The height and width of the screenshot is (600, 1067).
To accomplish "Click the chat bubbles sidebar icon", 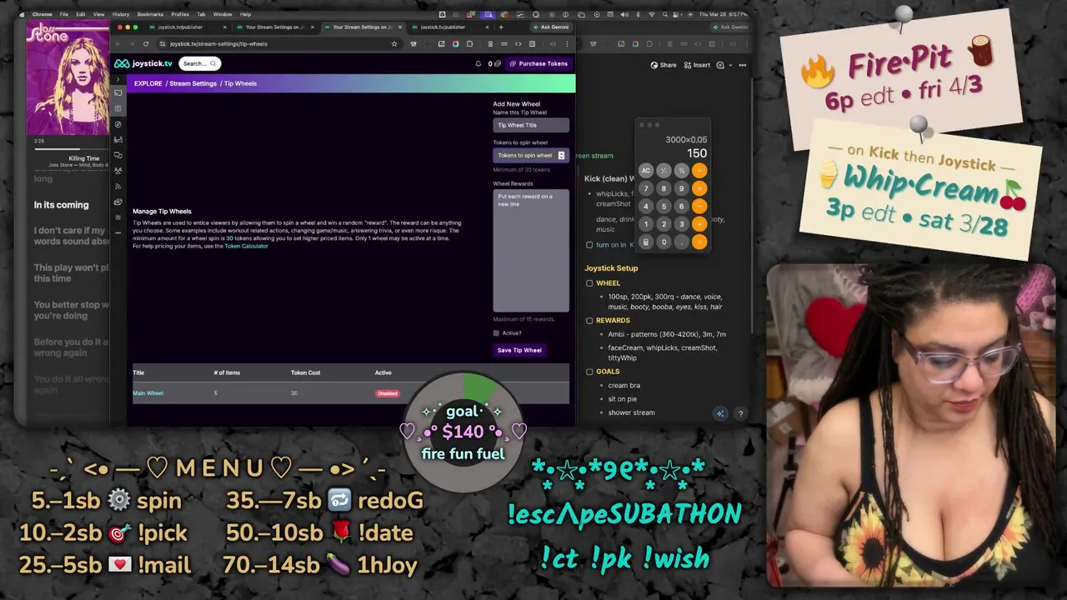I will 118,155.
